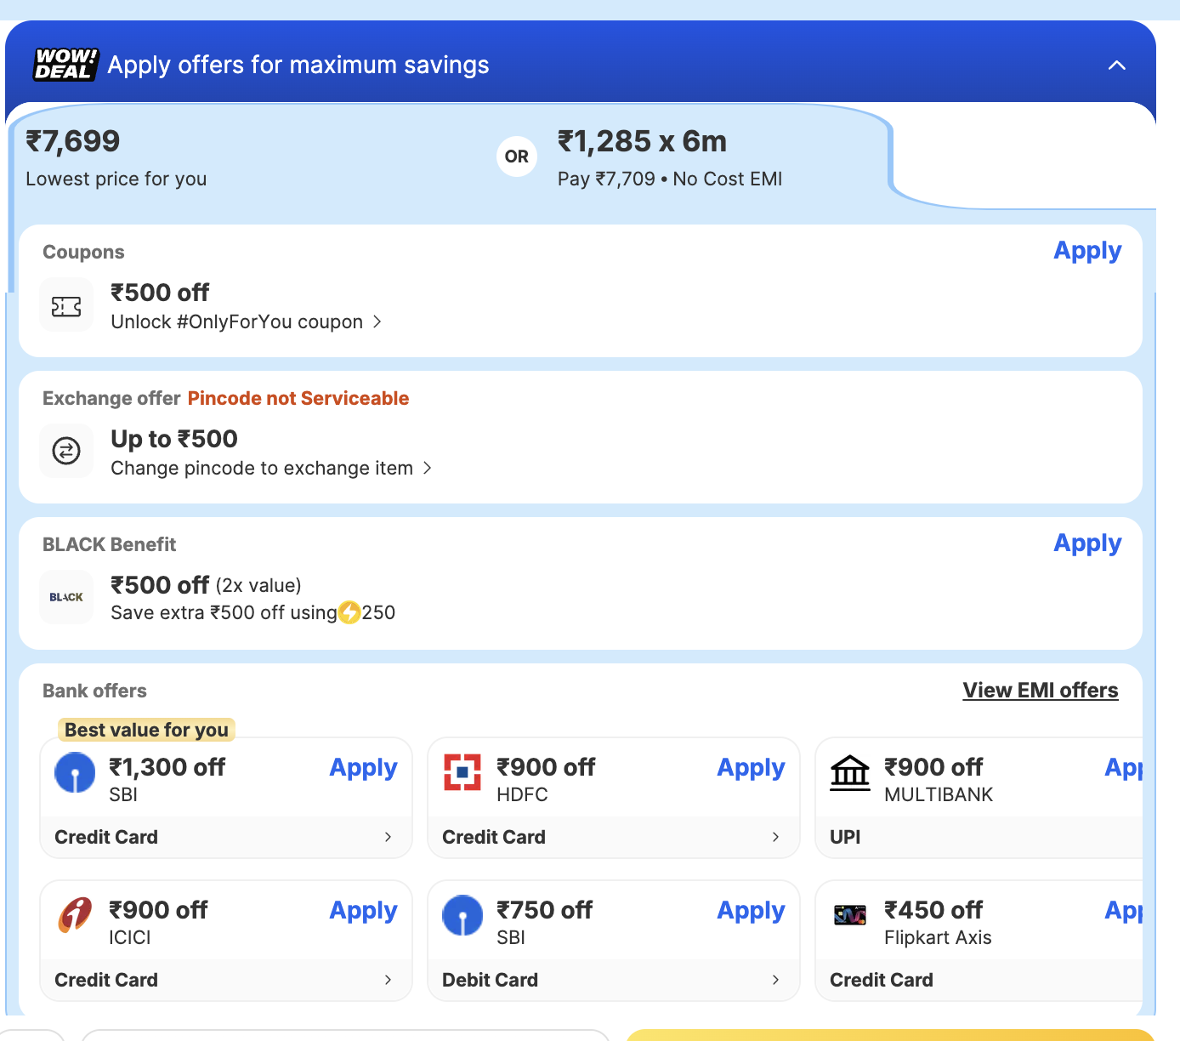
Task: Expand ICICI Credit Card offer details
Action: pyautogui.click(x=388, y=980)
